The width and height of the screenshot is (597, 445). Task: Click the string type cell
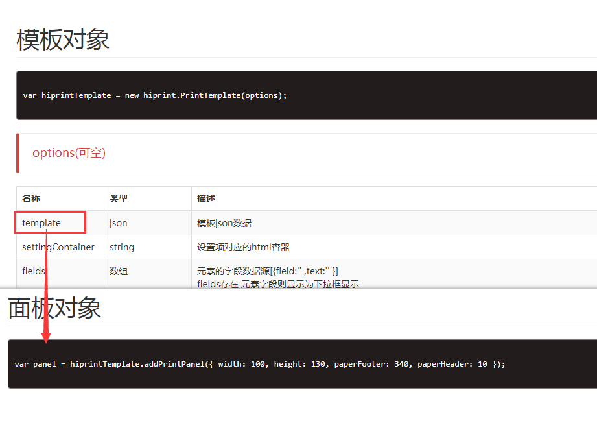pyautogui.click(x=148, y=247)
